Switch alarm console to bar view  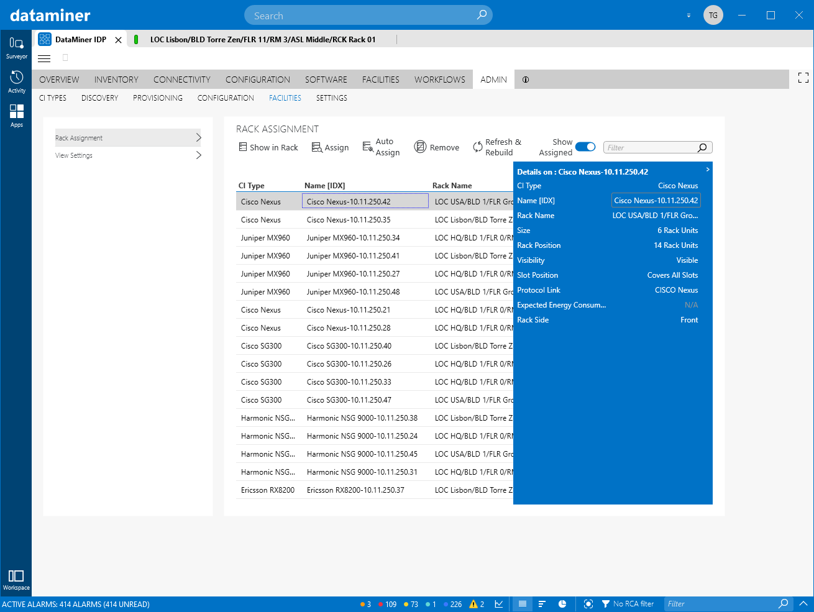click(542, 604)
